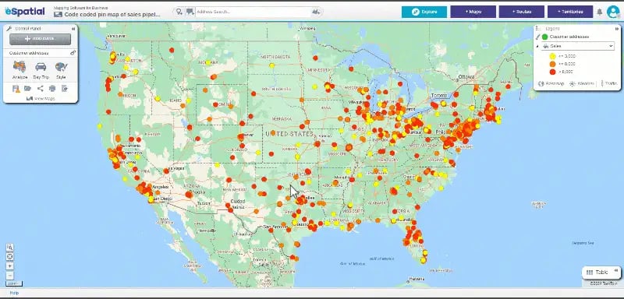Click the Customer addresses row in Control Panel

(41, 53)
